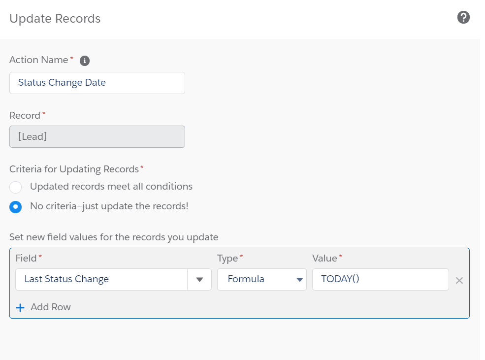
Task: Open the Field dropdown showing Last Status Change
Action: (x=199, y=279)
